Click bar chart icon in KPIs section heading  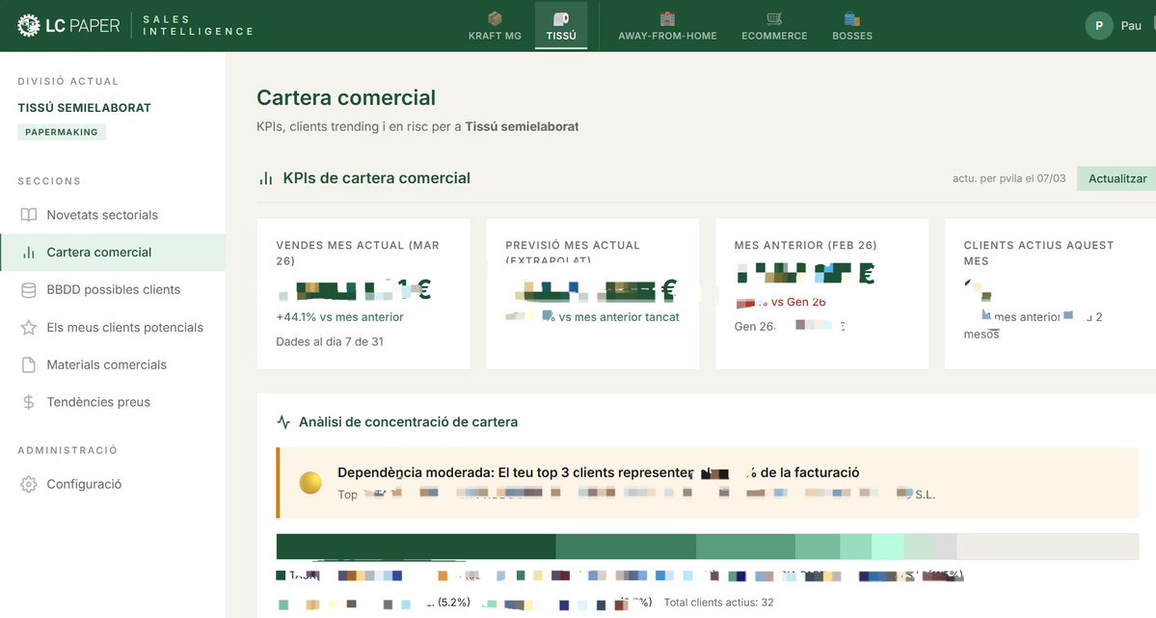[266, 178]
